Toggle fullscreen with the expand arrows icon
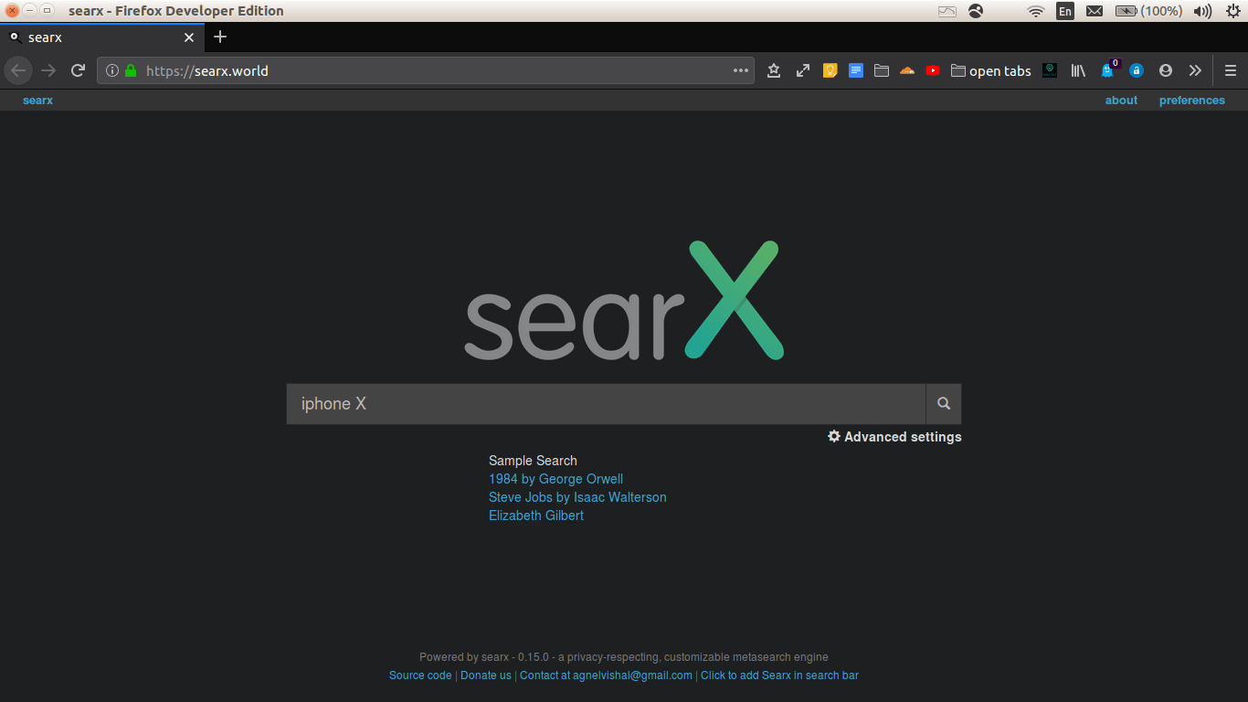This screenshot has height=702, width=1248. pyautogui.click(x=802, y=70)
